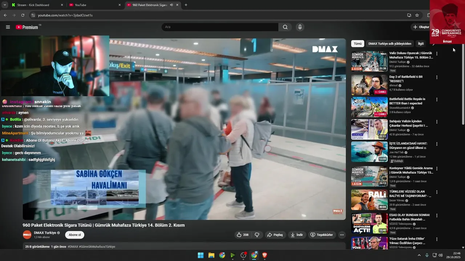Show more filter chips with next arrow

[433, 44]
